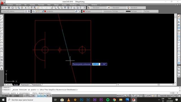Switch to the Presentación1 tab
181x102 pixels.
point(25,85)
